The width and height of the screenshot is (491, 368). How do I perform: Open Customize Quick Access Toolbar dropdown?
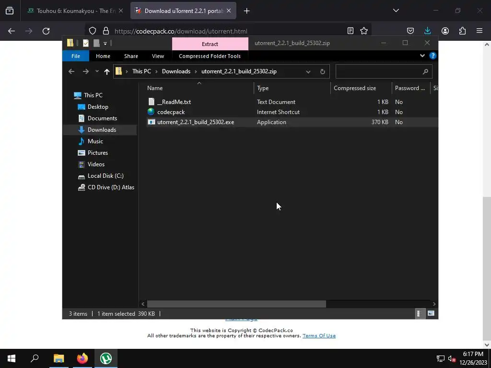[105, 44]
